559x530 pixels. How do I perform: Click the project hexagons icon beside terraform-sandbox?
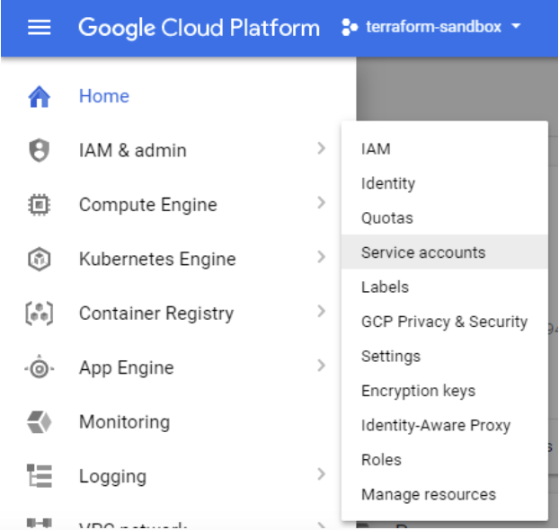pyautogui.click(x=350, y=28)
